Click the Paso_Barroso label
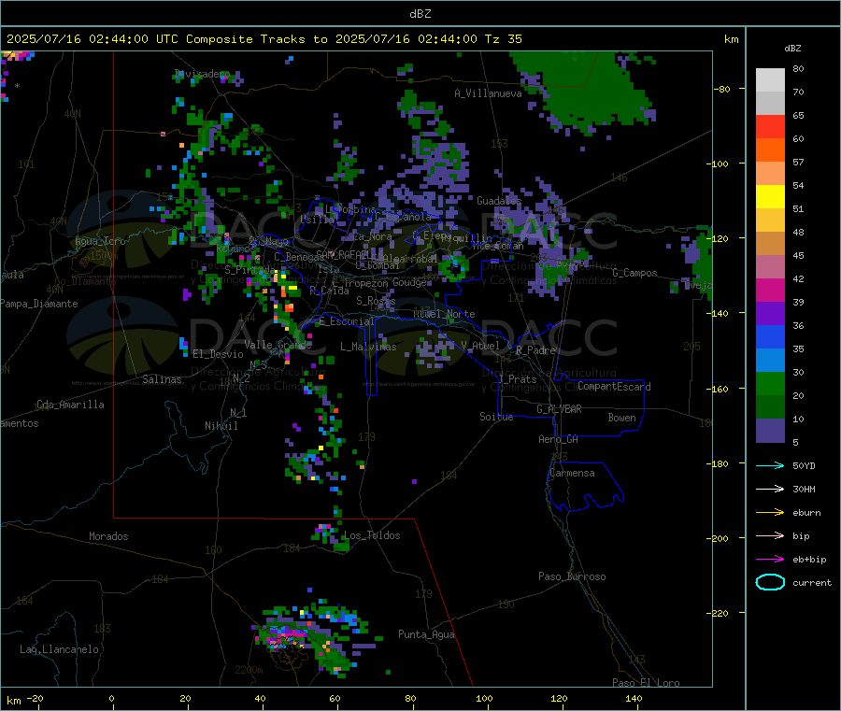 point(572,576)
